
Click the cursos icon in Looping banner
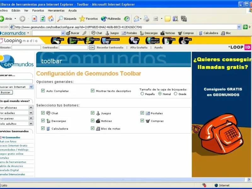57,41
